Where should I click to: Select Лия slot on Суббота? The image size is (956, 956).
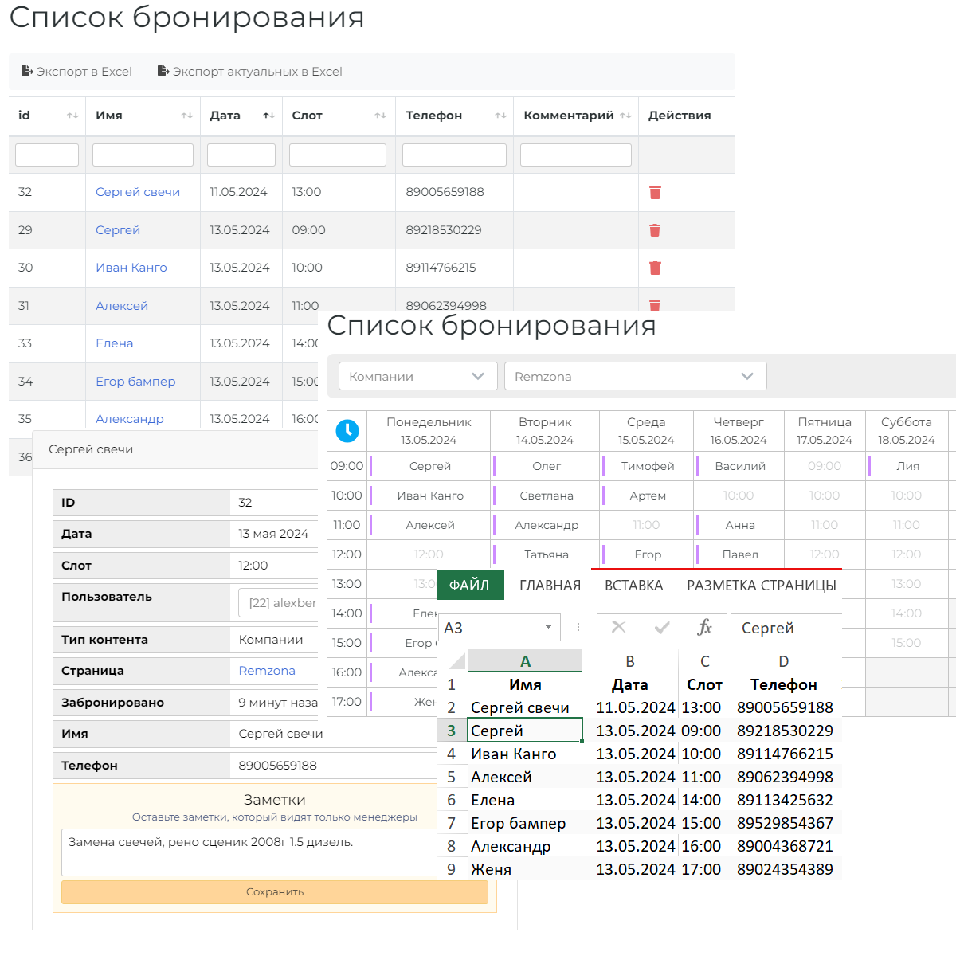tap(907, 466)
